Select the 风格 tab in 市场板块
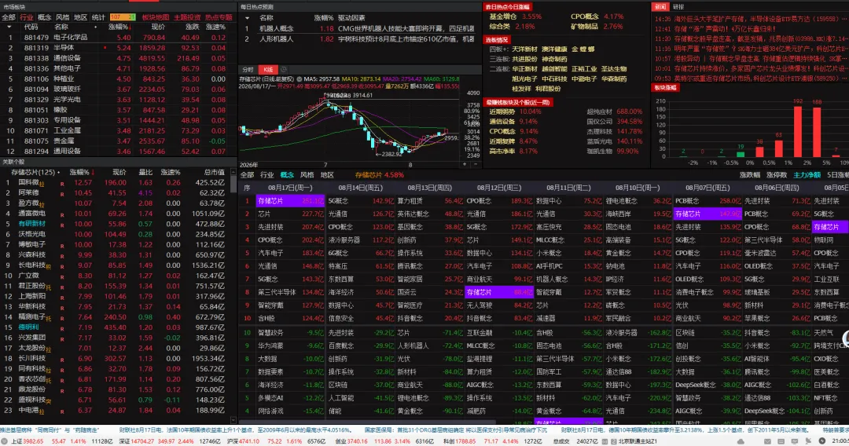Viewport: 849px width, 446px height. (62, 17)
